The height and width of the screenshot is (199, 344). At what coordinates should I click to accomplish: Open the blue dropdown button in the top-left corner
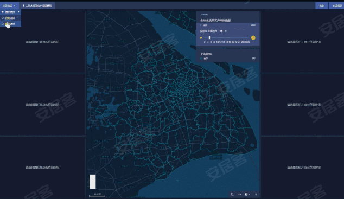[x=9, y=5]
